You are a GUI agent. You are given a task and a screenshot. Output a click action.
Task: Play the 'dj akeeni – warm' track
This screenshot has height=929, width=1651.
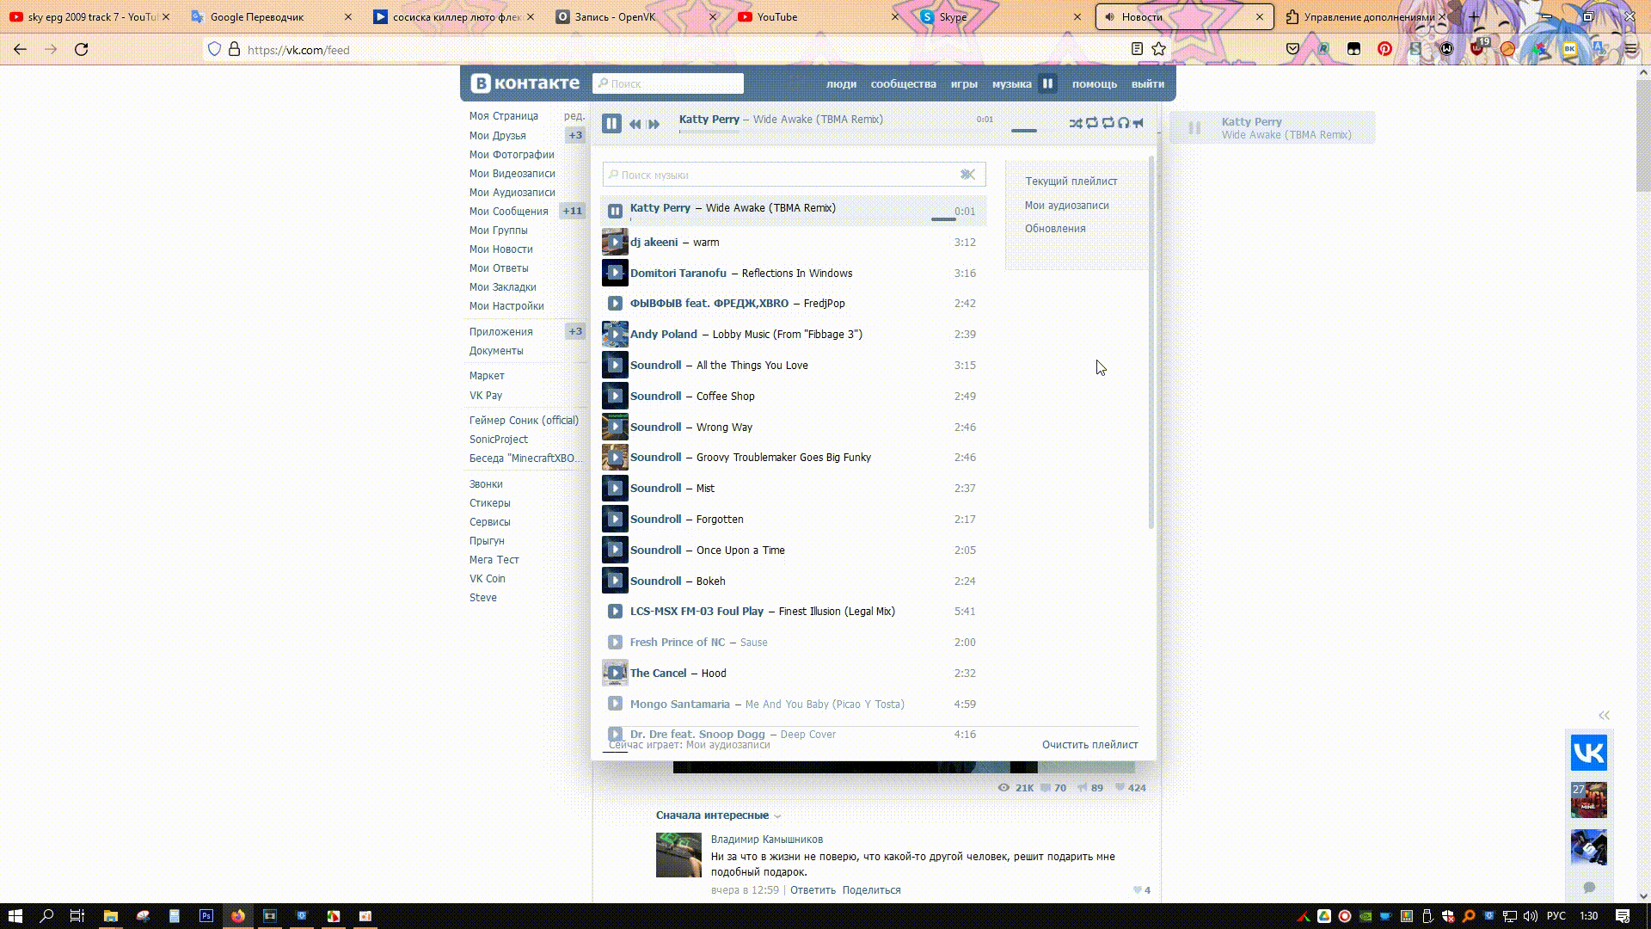(x=615, y=243)
